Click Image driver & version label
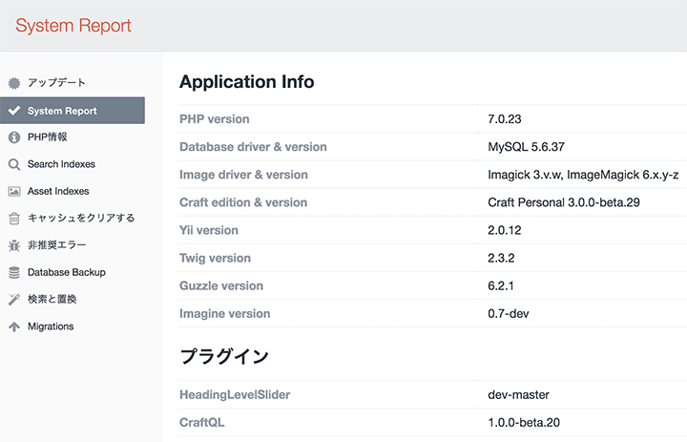The width and height of the screenshot is (687, 442). tap(243, 175)
